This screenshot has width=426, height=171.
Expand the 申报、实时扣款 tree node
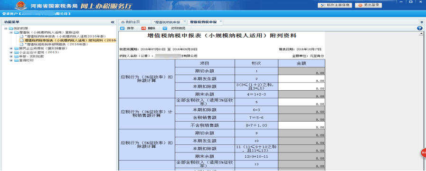tap(11, 56)
